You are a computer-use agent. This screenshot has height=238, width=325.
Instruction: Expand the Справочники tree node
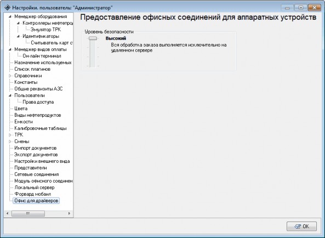(x=10, y=76)
